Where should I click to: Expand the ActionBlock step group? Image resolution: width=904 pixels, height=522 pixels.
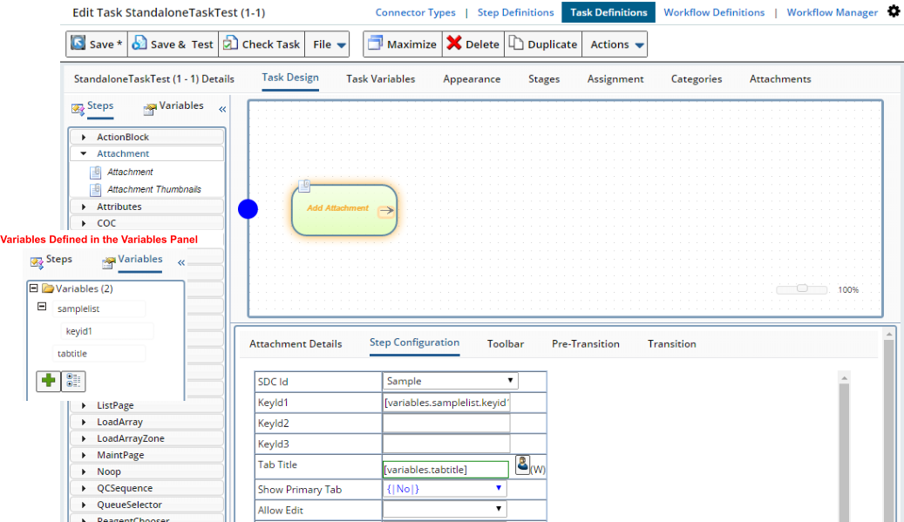click(x=85, y=137)
